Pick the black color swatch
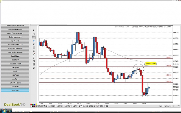This screenshot has height=113, width=181. (33, 106)
